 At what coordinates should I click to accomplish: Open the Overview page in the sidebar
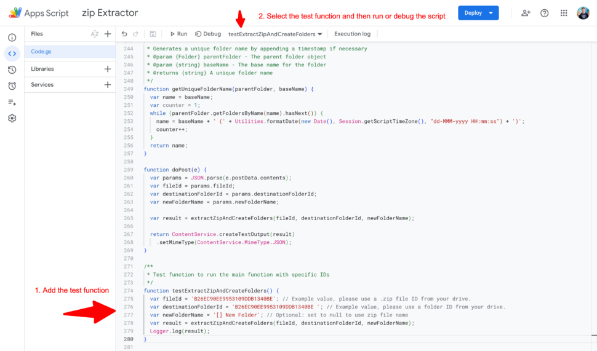[12, 37]
